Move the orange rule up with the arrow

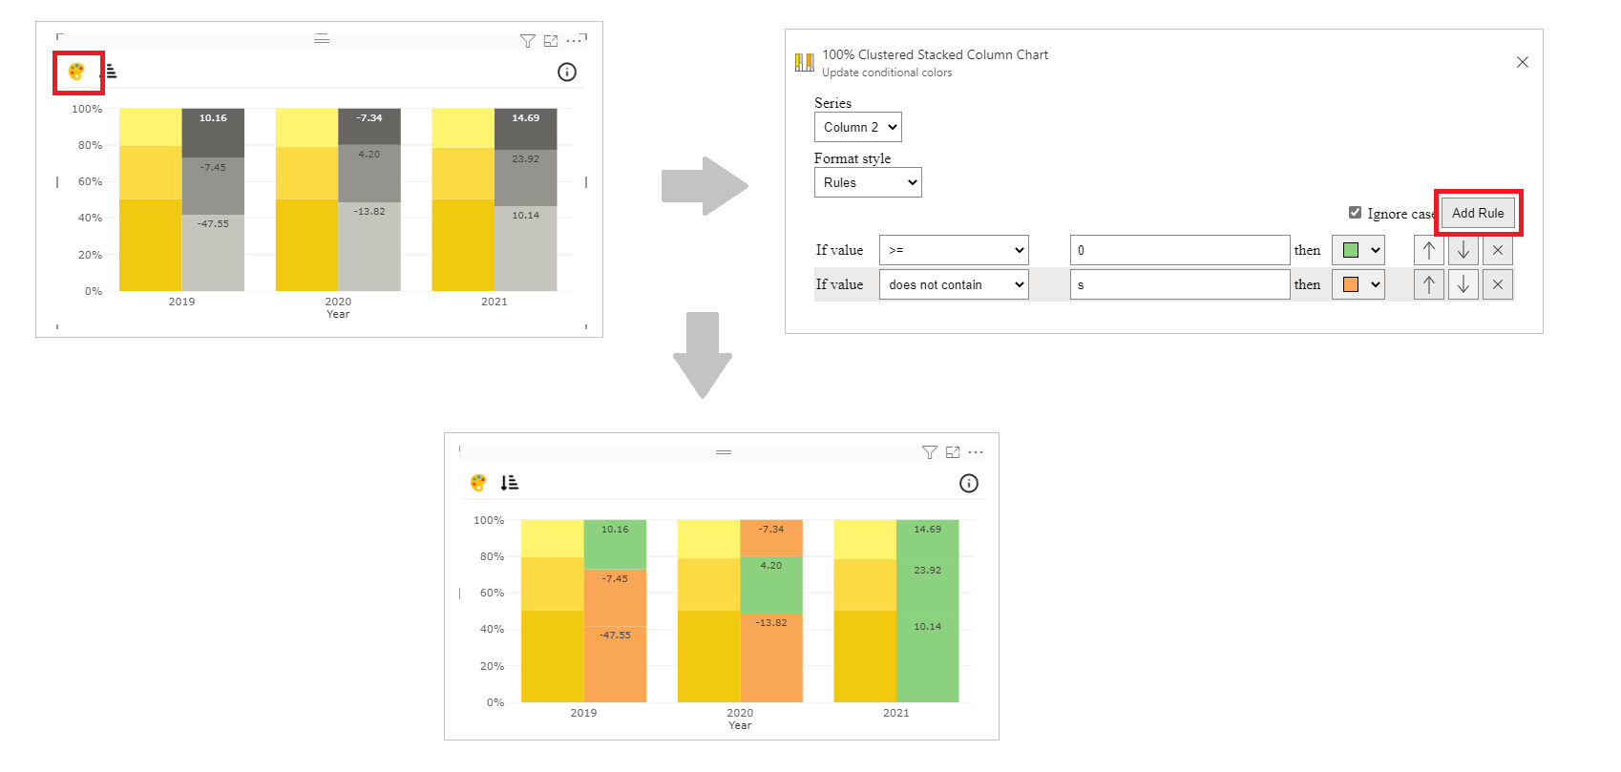[1428, 283]
